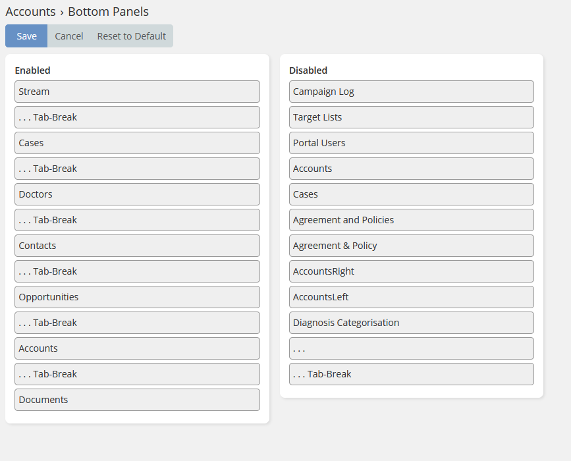The height and width of the screenshot is (461, 571).
Task: Select Accounts in the Enabled list
Action: point(137,348)
